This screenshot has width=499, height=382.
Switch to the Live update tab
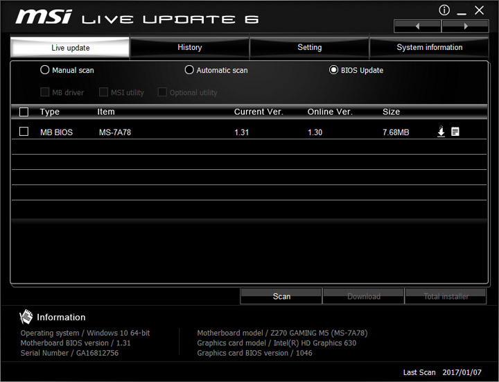70,48
